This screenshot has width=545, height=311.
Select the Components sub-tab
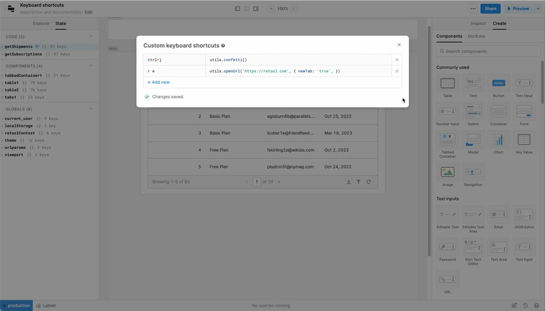click(449, 36)
